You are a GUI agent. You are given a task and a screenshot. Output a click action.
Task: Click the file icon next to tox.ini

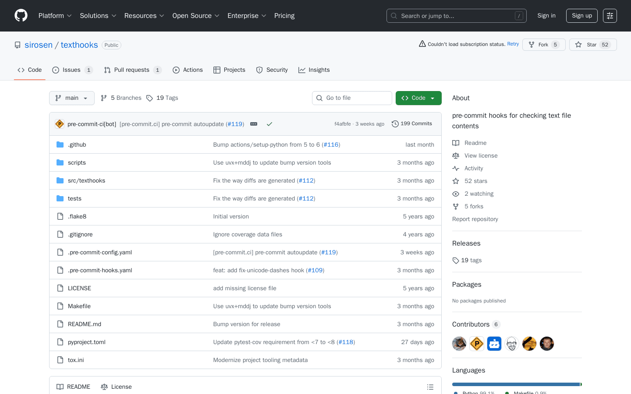[x=60, y=360]
